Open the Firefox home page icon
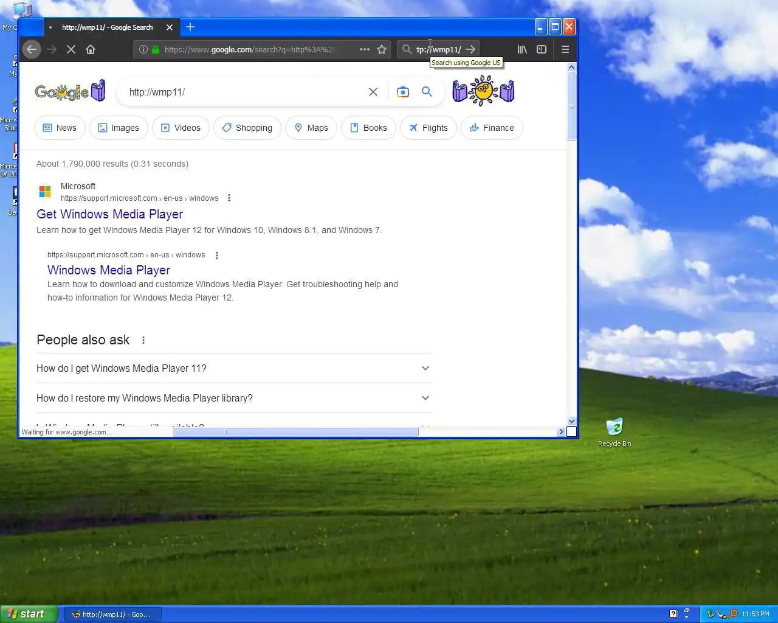Viewport: 778px width, 623px height. tap(91, 49)
